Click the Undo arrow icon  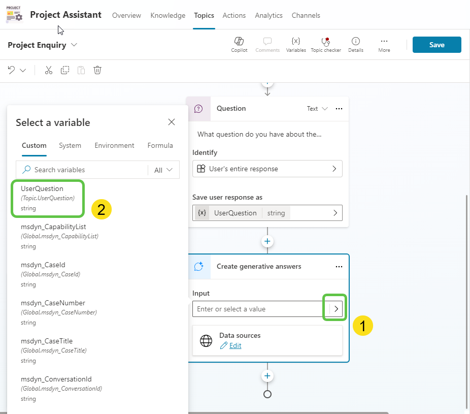[11, 70]
